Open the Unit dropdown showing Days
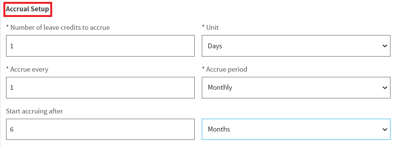395x147 pixels. pos(296,46)
